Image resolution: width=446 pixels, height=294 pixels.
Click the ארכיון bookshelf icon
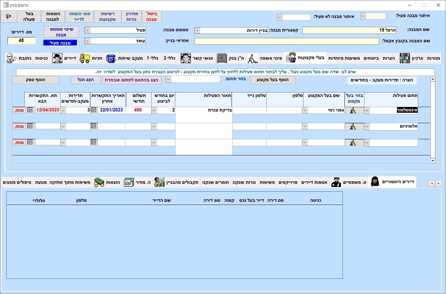(x=405, y=58)
